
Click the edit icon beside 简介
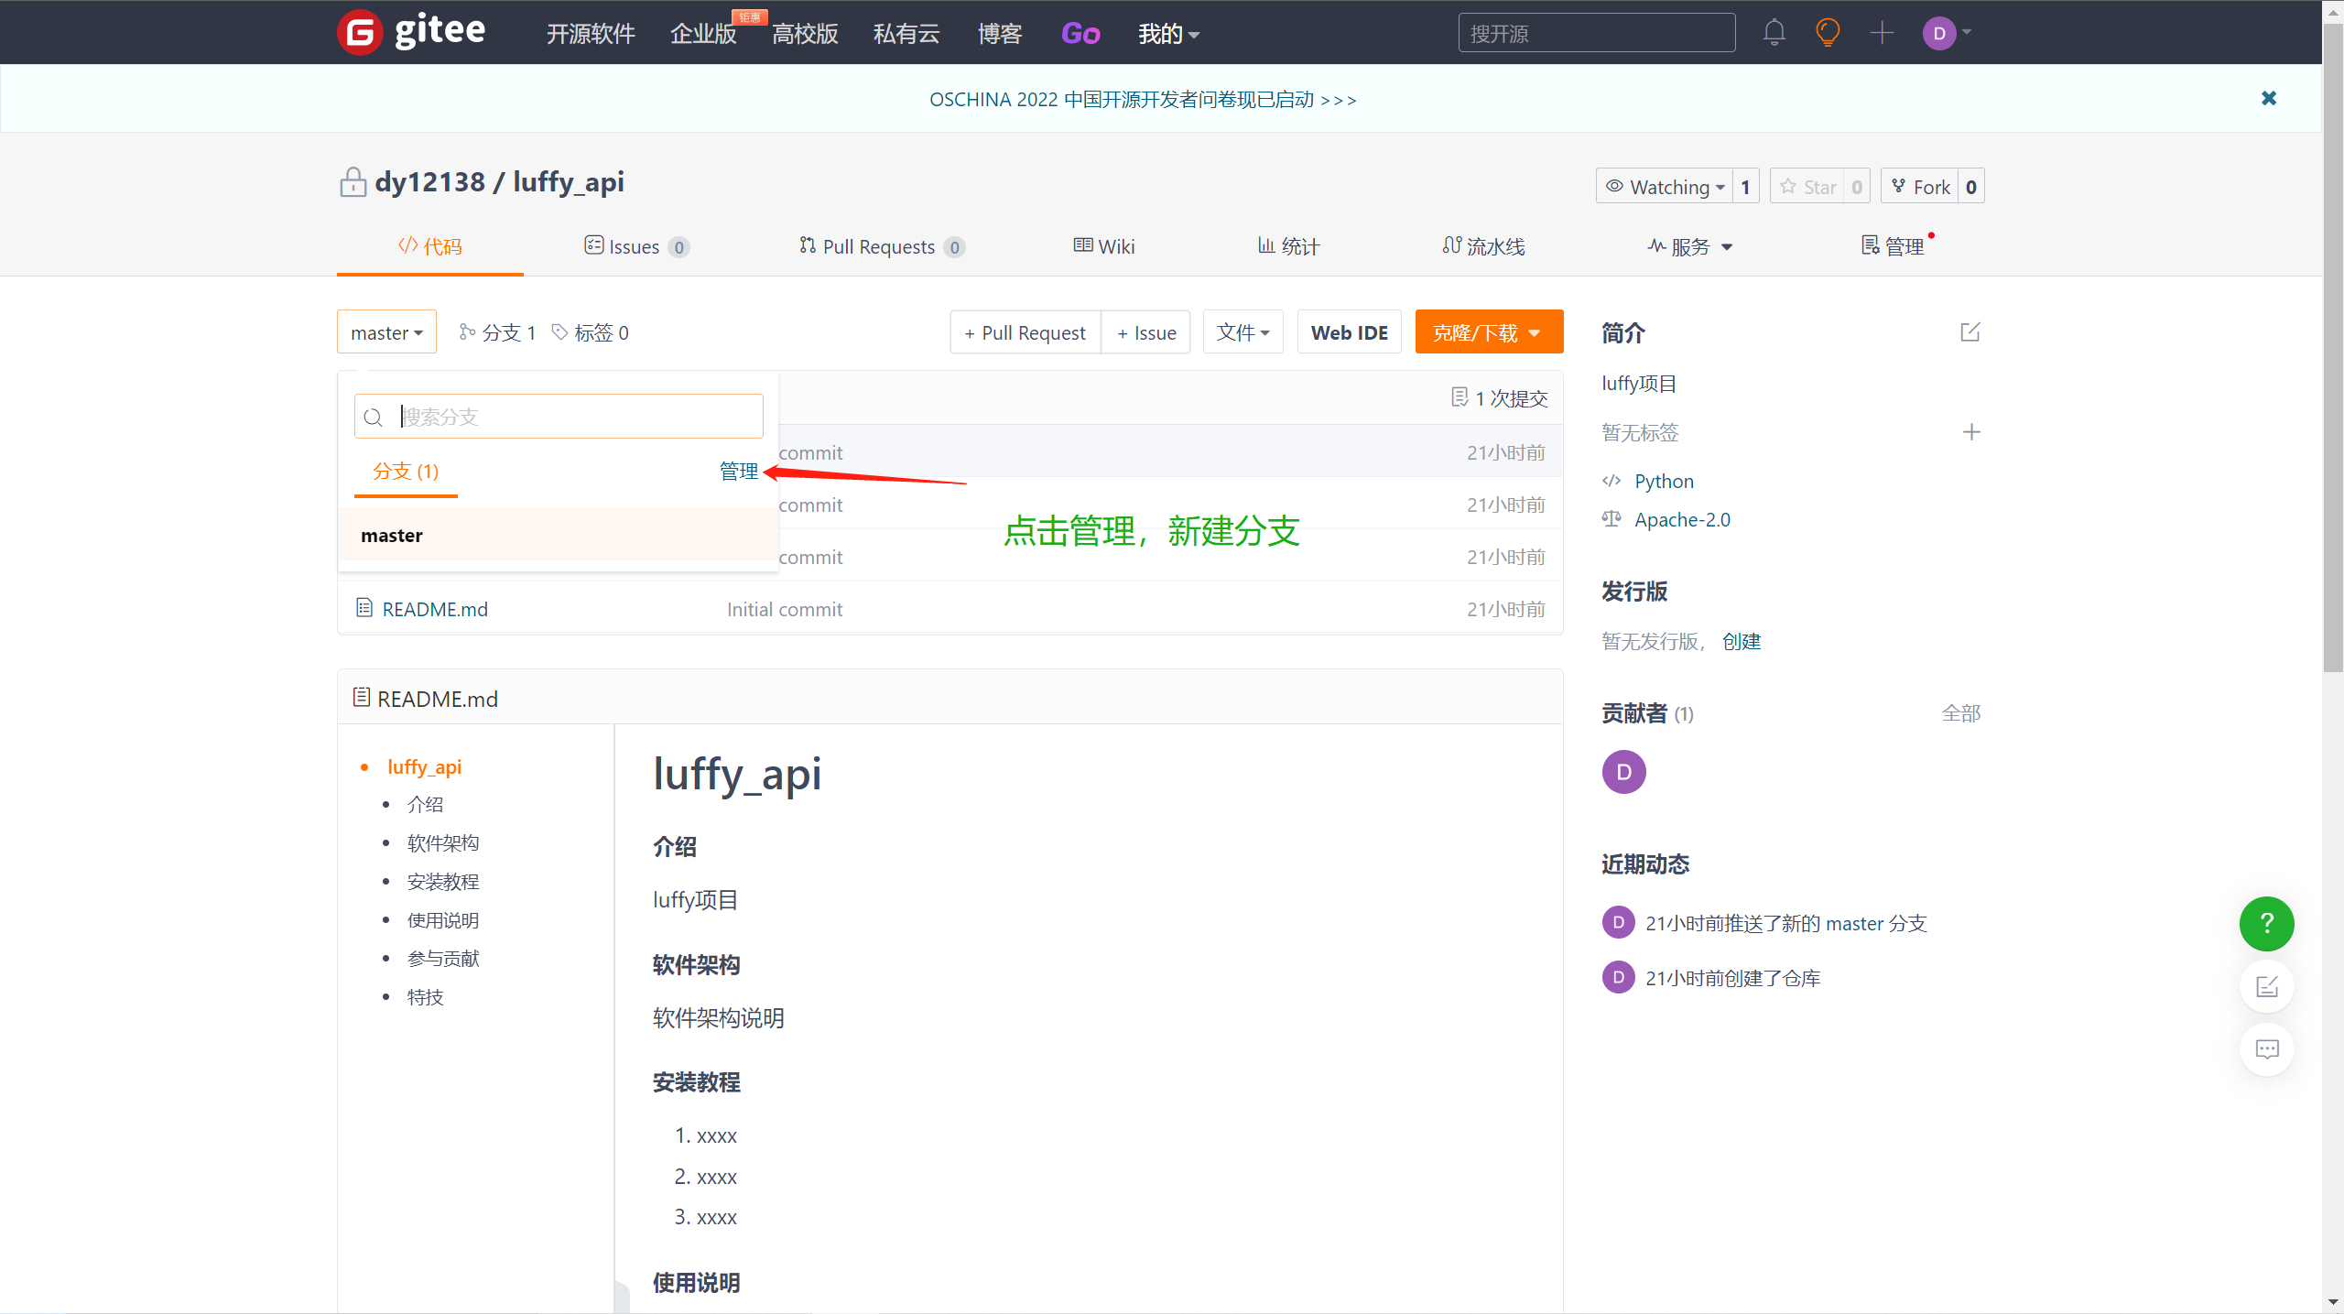coord(1970,332)
